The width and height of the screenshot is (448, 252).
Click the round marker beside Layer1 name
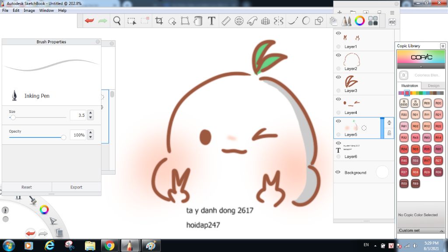(x=338, y=46)
